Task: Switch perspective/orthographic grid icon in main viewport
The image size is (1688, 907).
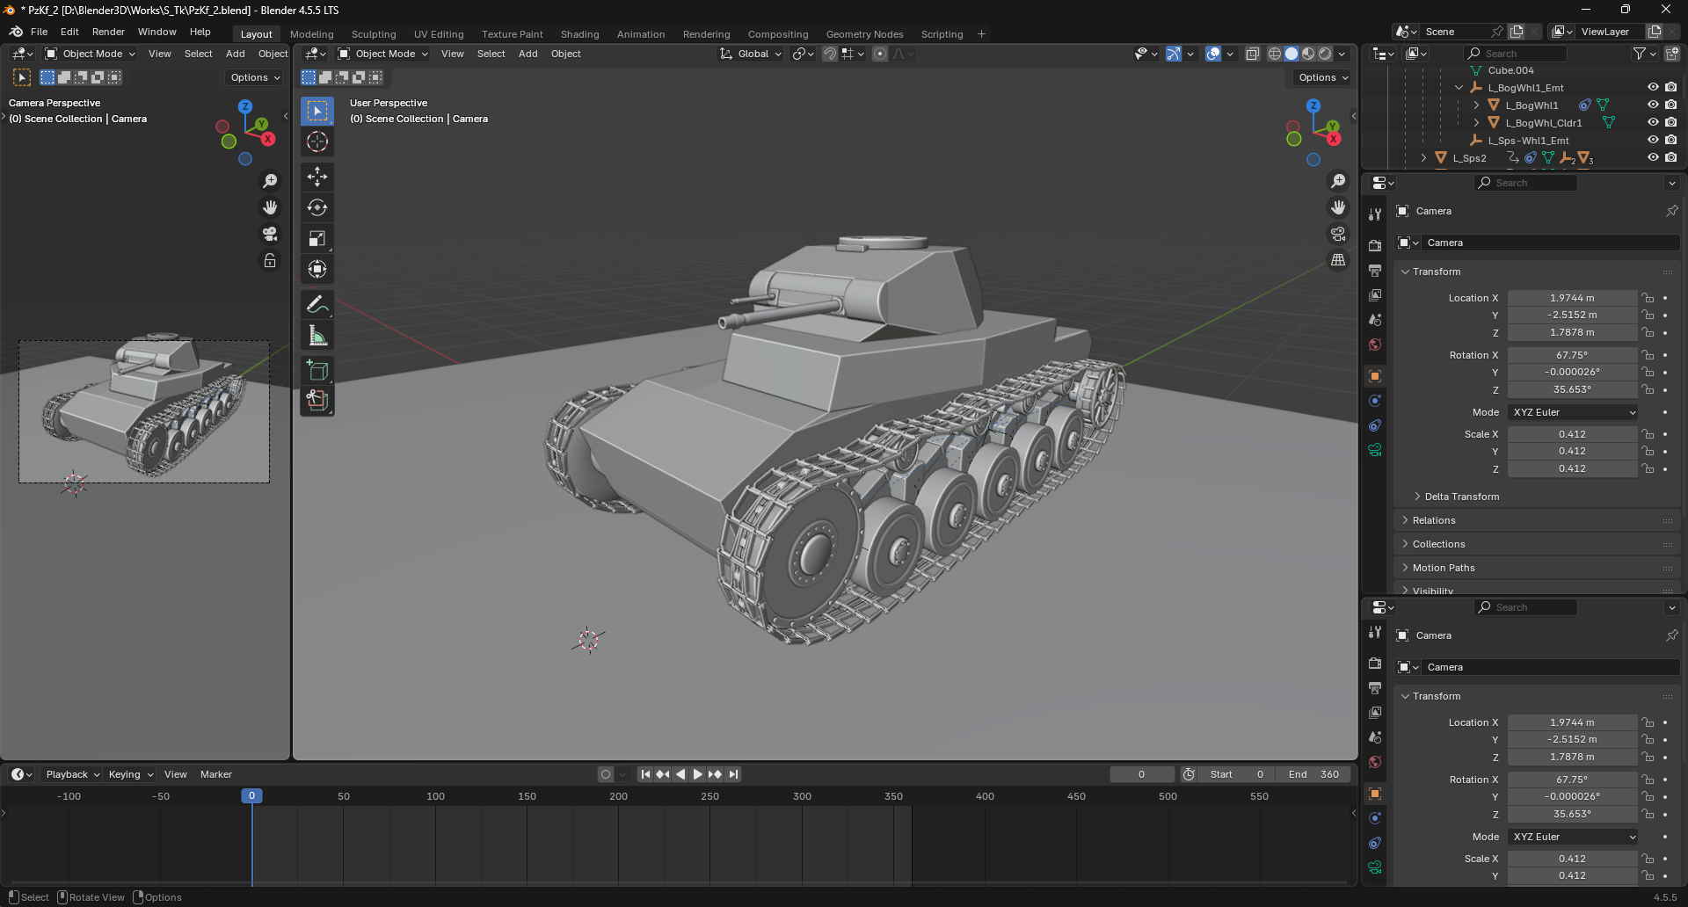Action: [x=1338, y=260]
